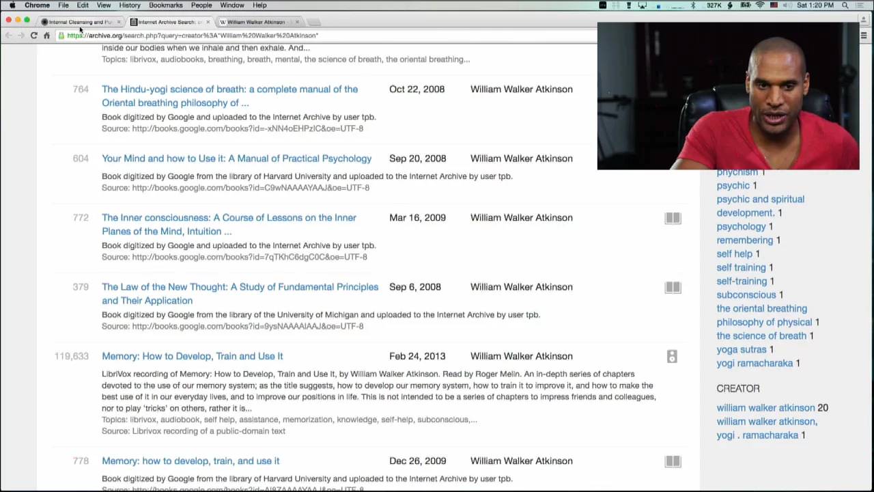The image size is (874, 492).
Task: Filter by creator william walker atkinson
Action: click(x=765, y=408)
